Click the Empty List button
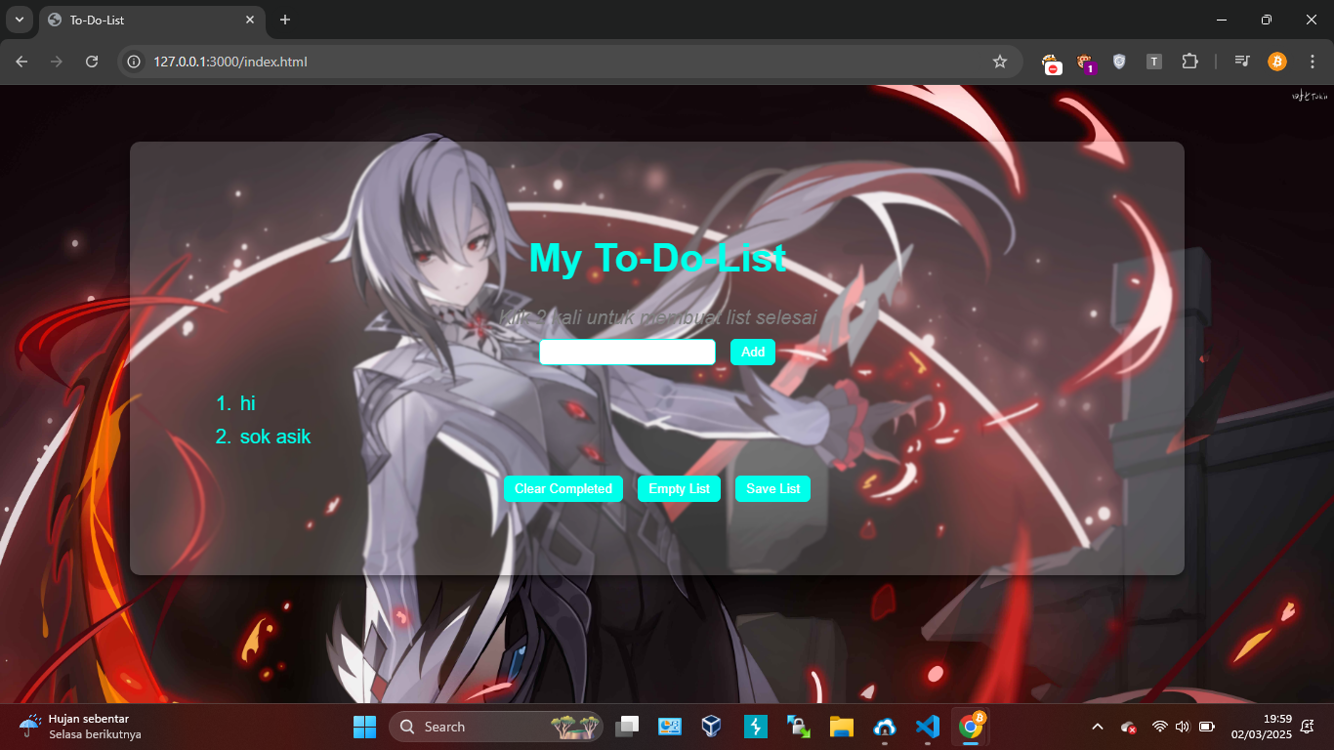Screen dimensions: 1334x750 679,489
